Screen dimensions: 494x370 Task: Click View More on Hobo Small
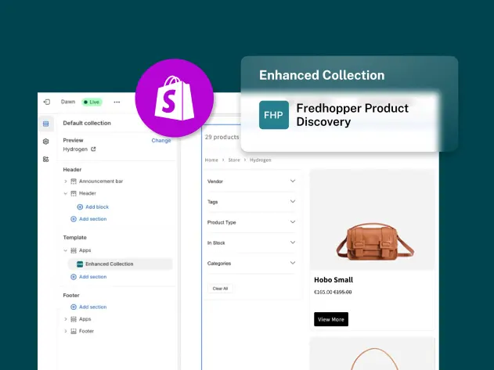(331, 319)
